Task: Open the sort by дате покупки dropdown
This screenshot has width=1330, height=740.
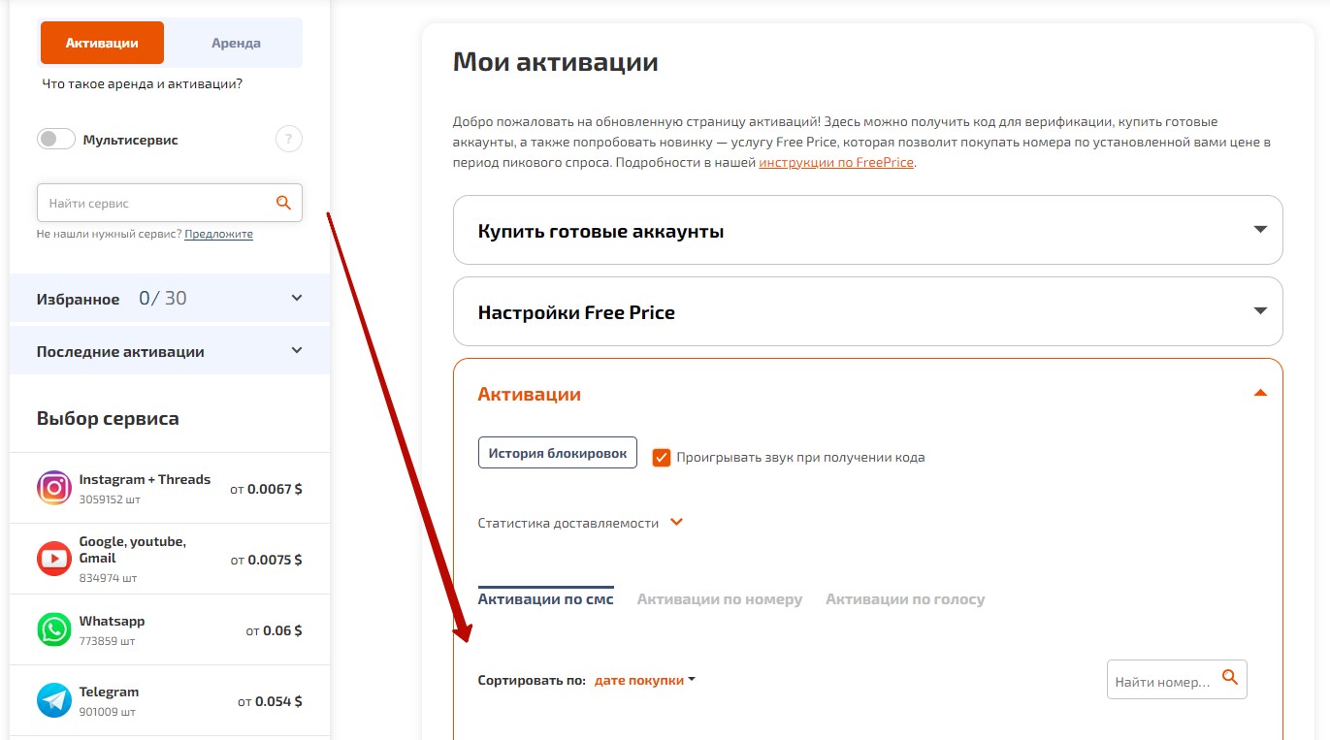Action: (x=644, y=680)
